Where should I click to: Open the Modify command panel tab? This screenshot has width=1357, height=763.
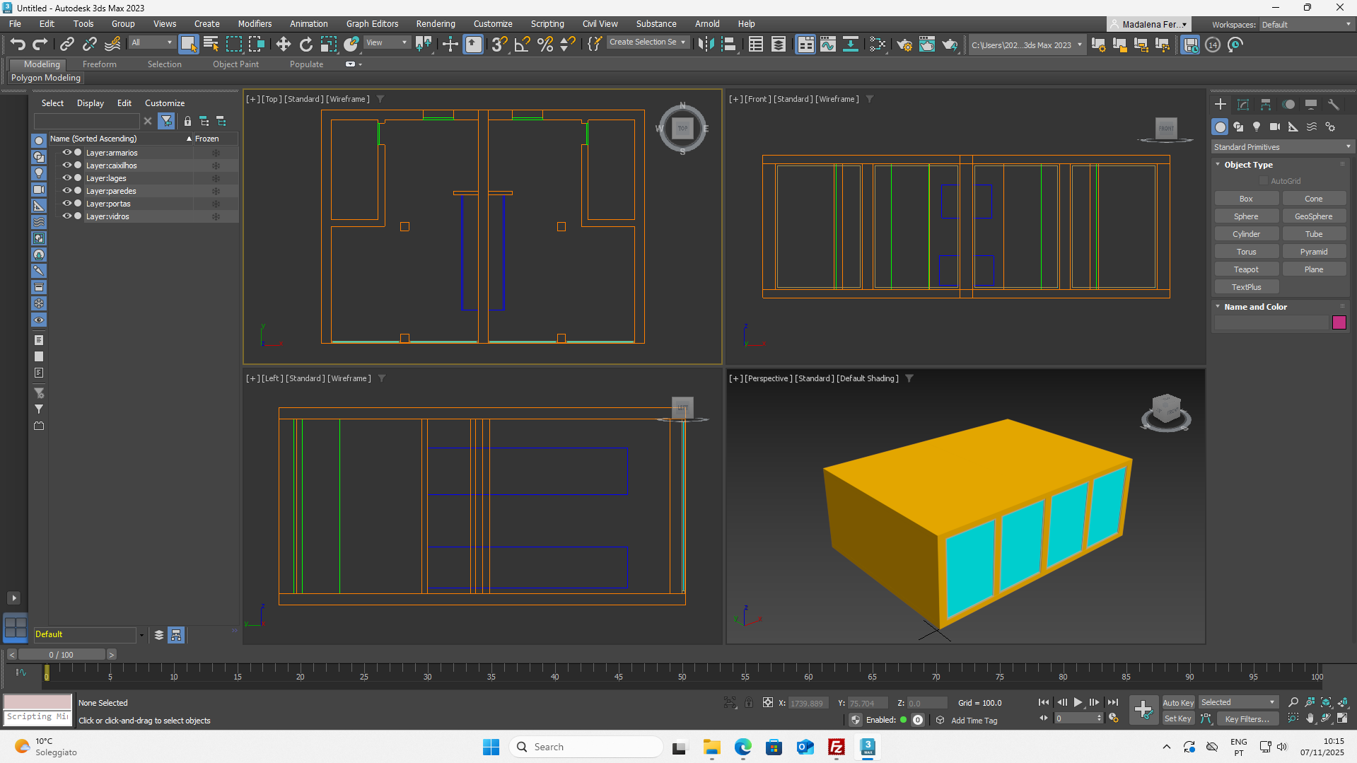point(1242,105)
